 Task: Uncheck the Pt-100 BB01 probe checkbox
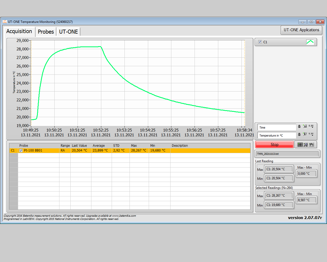21,150
